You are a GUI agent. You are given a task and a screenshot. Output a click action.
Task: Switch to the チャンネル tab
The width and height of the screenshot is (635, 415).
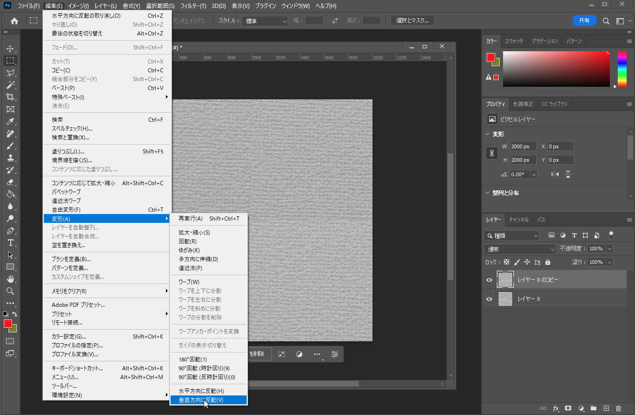[x=518, y=220]
